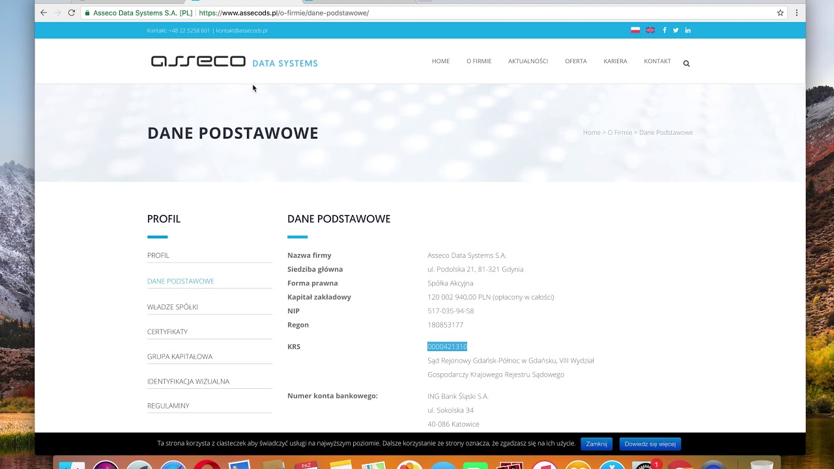This screenshot has height=469, width=834.
Task: Switch language with the Polish flag icon
Action: coord(635,30)
